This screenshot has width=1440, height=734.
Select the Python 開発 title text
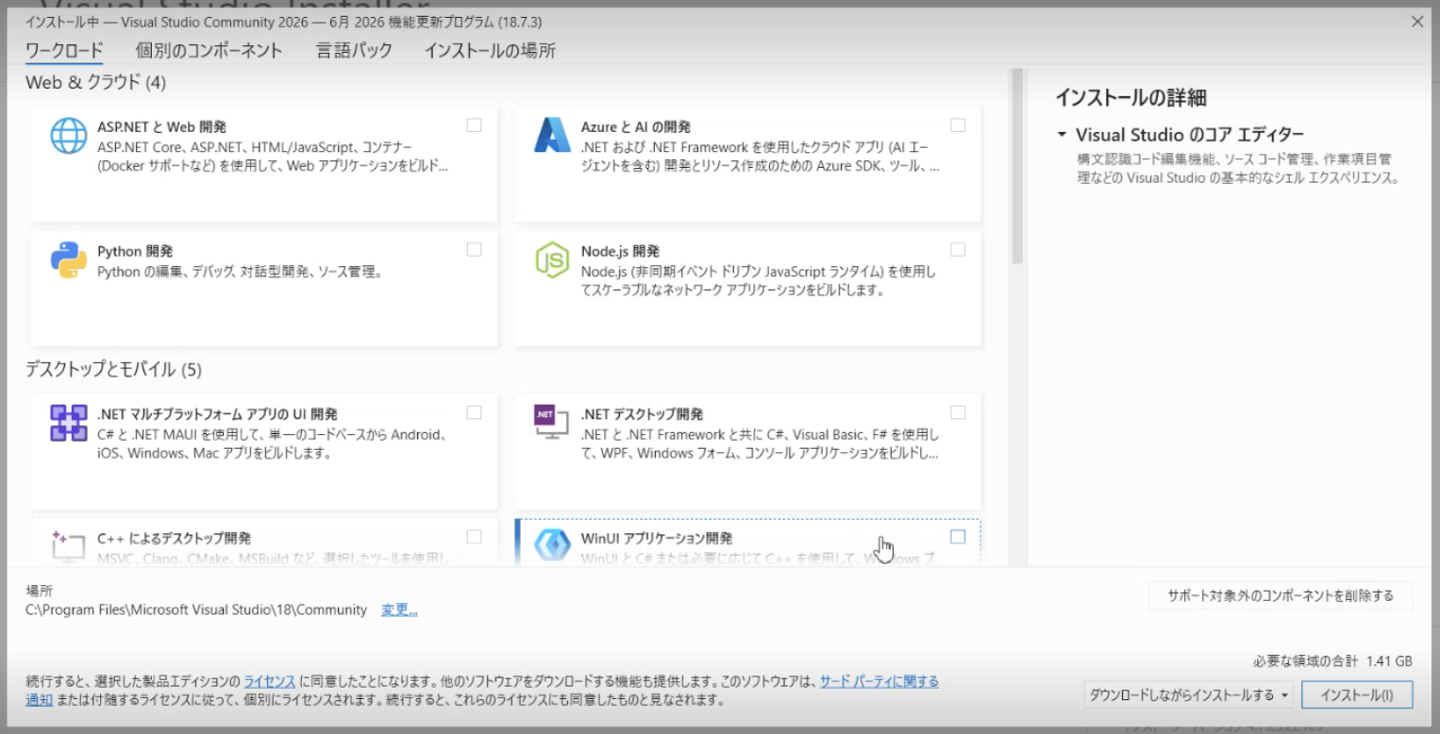click(135, 252)
